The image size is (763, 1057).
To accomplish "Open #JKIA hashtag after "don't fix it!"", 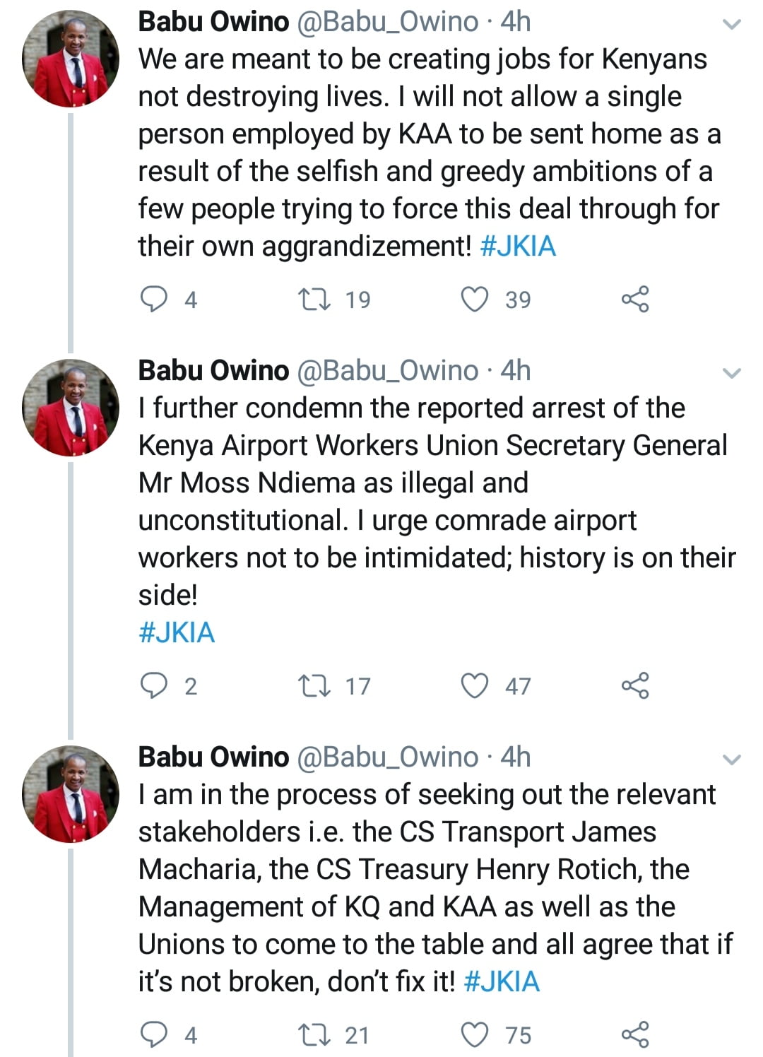I will coord(502,981).
